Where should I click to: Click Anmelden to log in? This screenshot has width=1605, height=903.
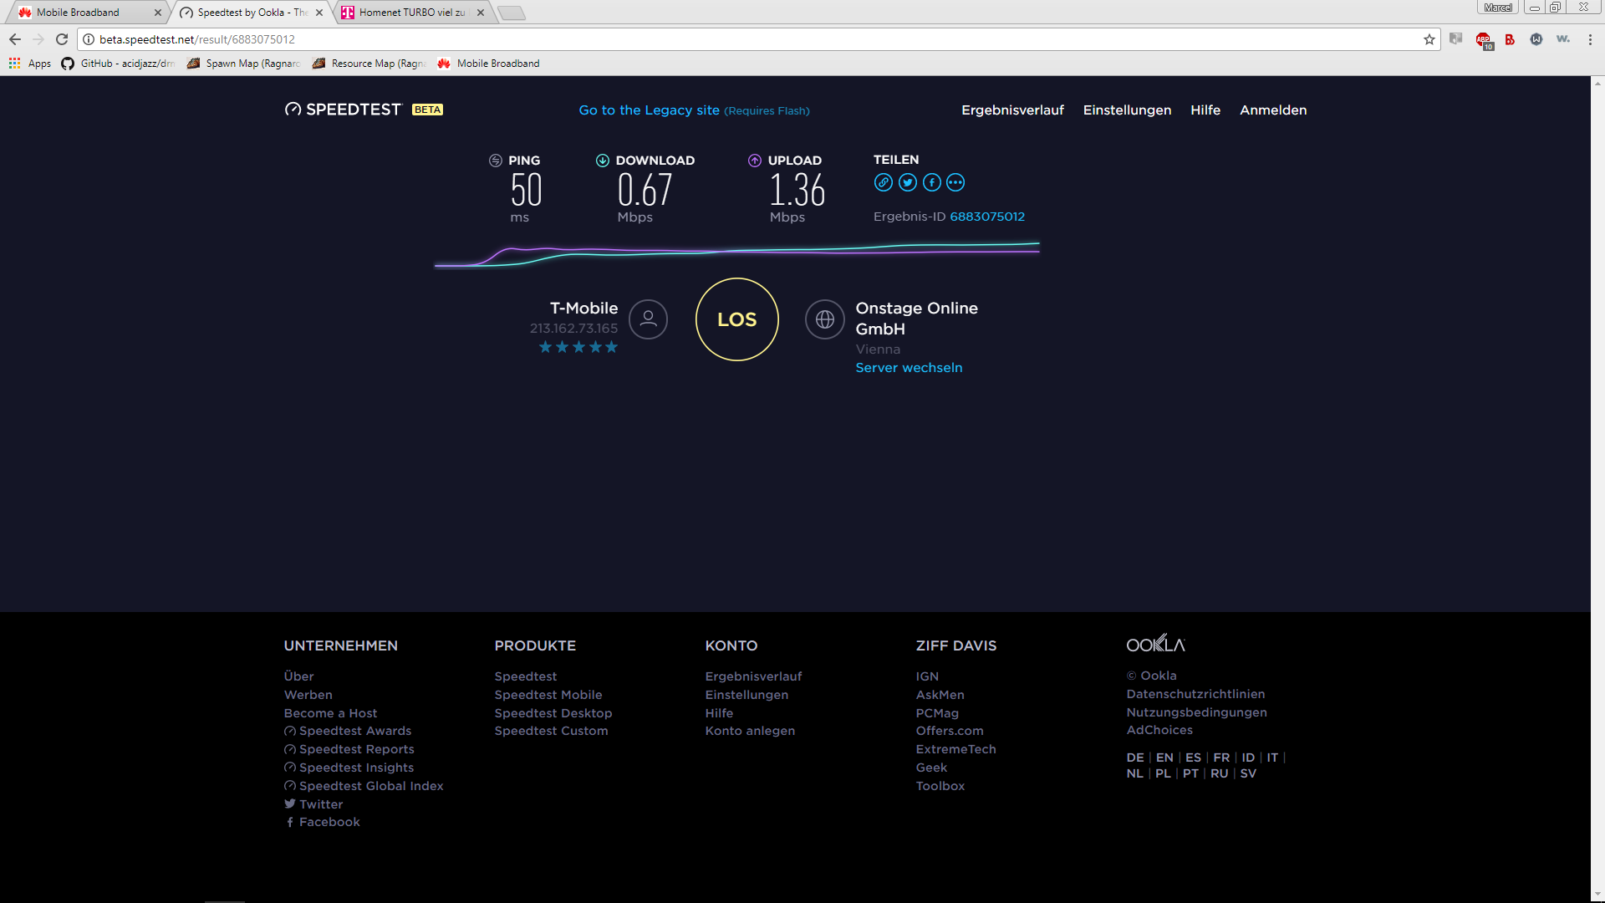(1273, 110)
